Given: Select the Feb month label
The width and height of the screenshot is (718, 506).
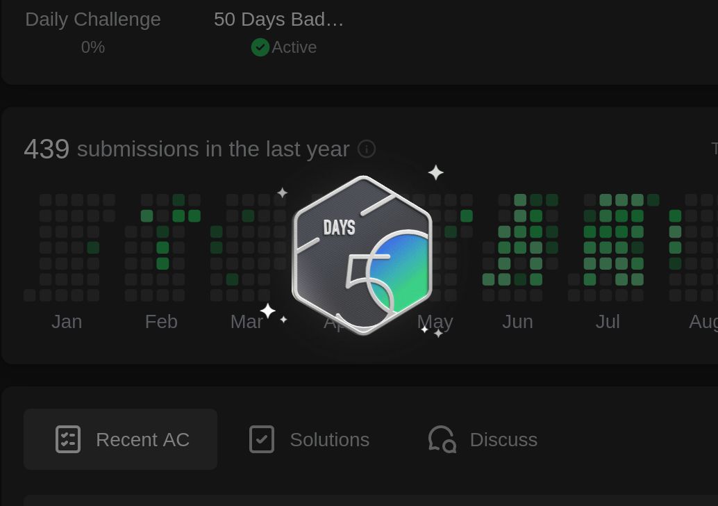Looking at the screenshot, I should pos(161,322).
